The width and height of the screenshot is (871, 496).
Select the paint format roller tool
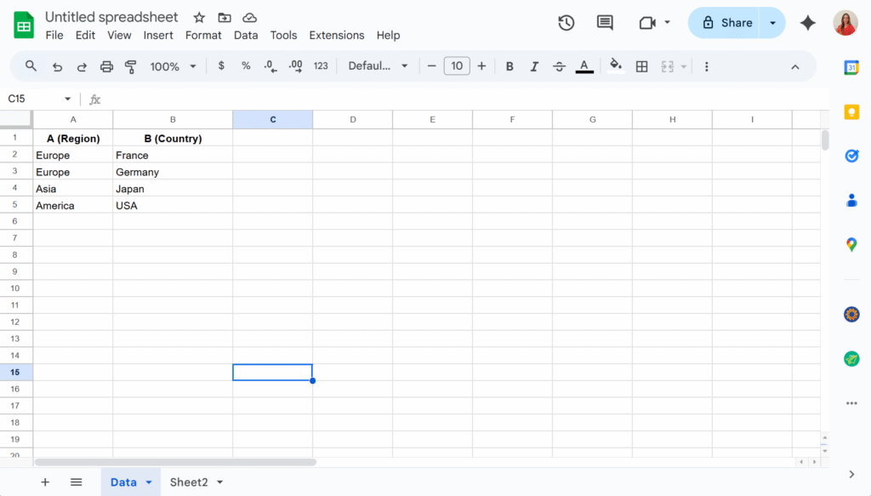click(131, 66)
